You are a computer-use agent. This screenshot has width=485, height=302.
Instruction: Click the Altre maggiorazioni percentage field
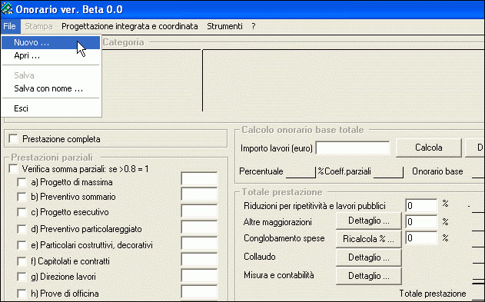[x=421, y=221]
